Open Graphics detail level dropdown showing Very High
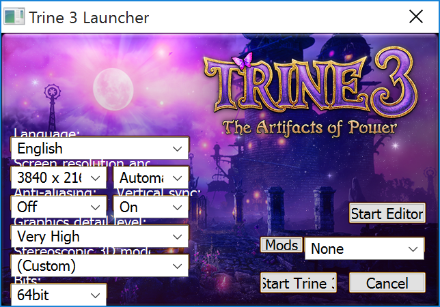The width and height of the screenshot is (440, 307). pos(100,237)
